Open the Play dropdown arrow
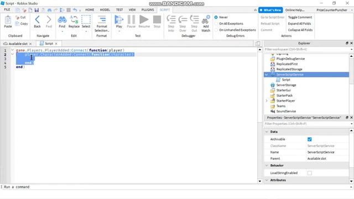 pyautogui.click(x=119, y=31)
